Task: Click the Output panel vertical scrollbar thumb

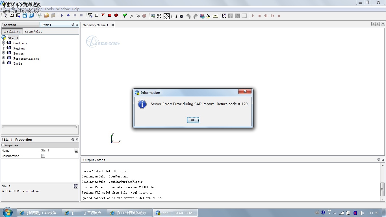Action: (x=383, y=189)
